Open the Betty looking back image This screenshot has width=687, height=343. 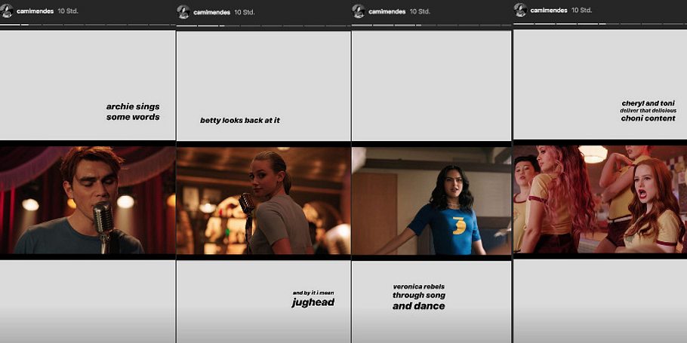263,201
